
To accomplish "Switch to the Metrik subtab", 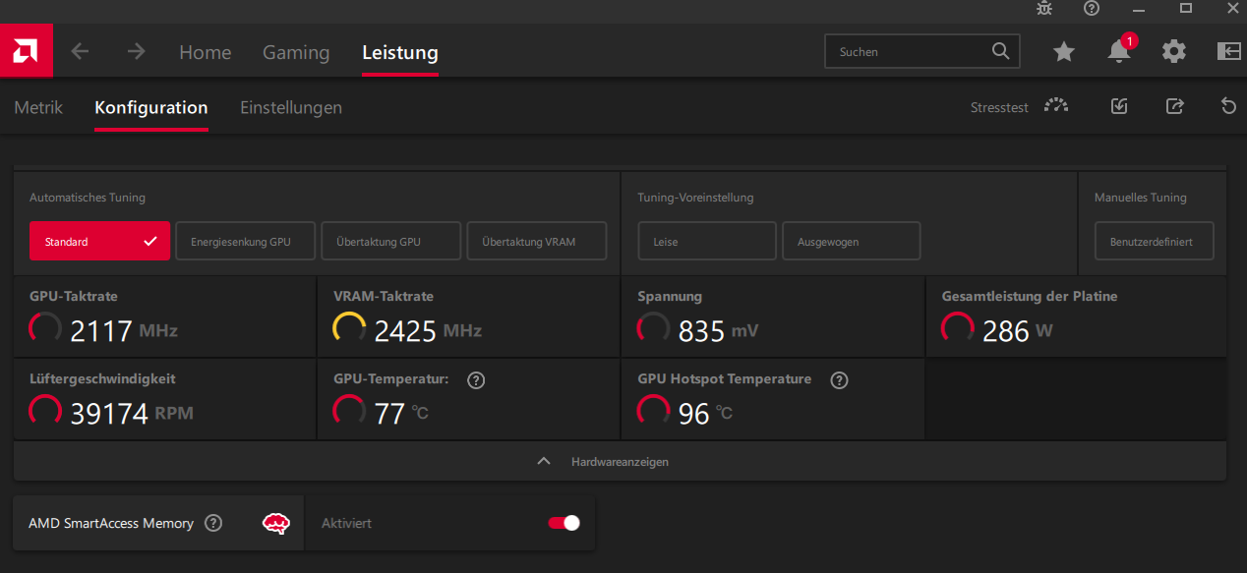I will tap(38, 107).
